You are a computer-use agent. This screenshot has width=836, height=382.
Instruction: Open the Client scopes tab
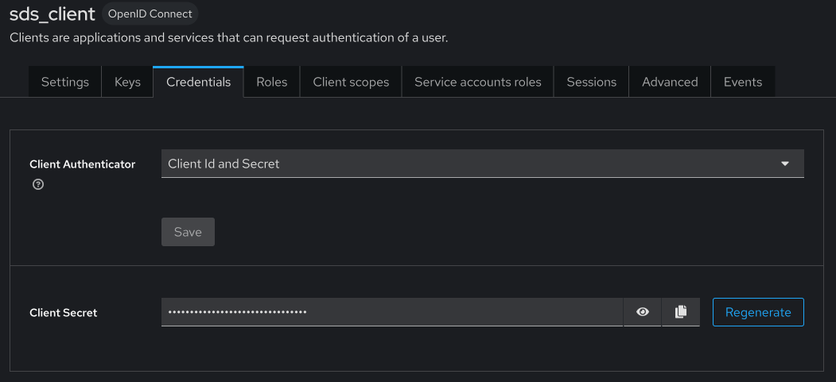351,82
